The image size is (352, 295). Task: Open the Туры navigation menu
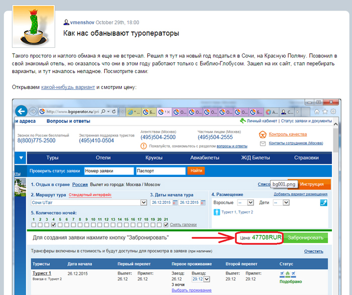click(x=52, y=158)
